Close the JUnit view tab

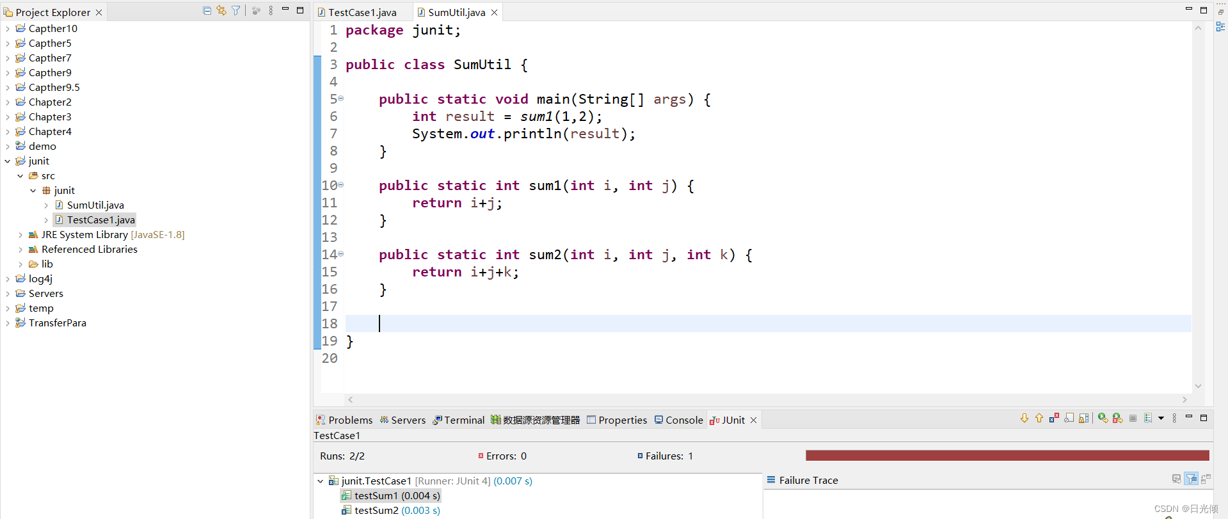point(753,420)
